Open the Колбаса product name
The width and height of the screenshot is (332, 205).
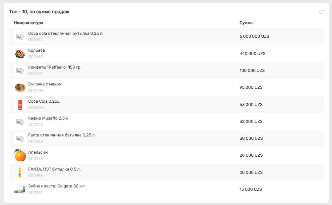[x=36, y=50]
